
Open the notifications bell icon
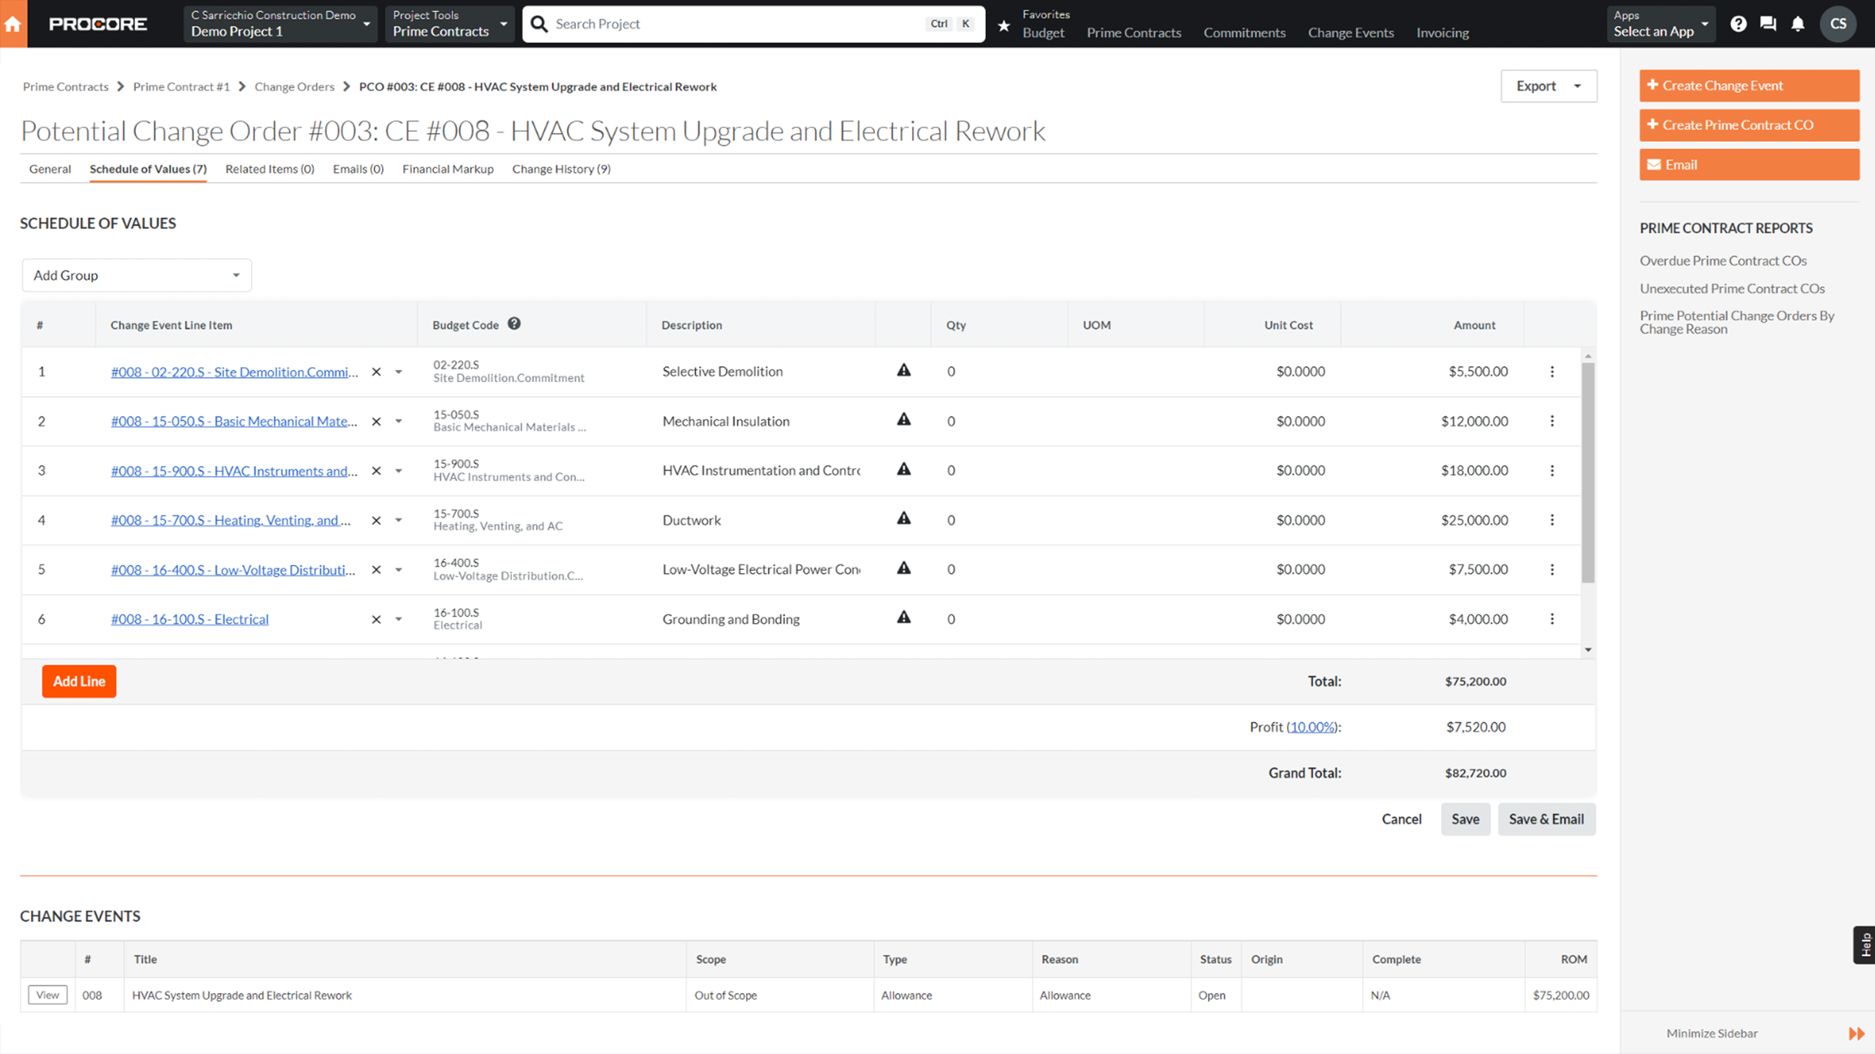point(1798,24)
